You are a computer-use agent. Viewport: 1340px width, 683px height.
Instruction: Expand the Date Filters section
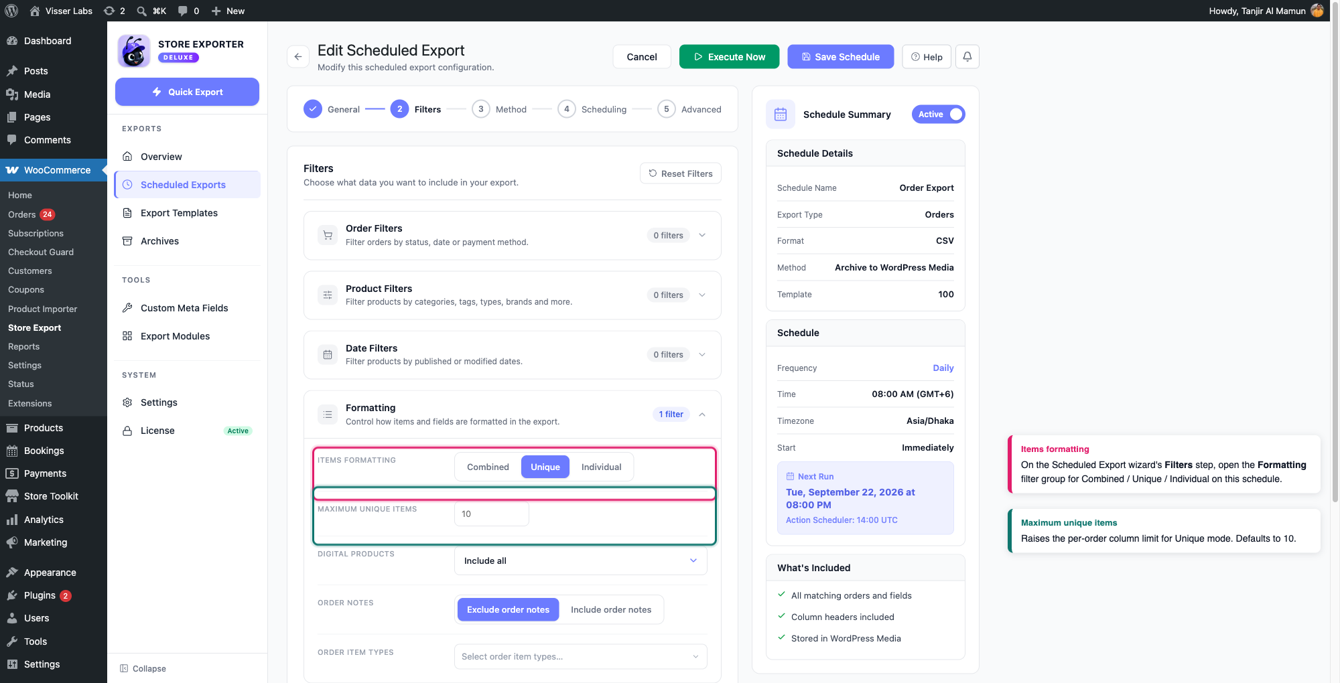point(702,355)
